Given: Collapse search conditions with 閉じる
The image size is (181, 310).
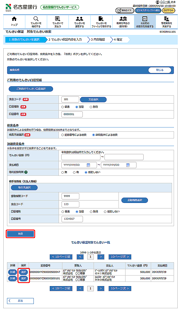Looking at the screenshot, I should tap(160, 70).
